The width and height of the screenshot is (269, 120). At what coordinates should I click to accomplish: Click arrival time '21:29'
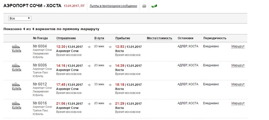coord(120,104)
